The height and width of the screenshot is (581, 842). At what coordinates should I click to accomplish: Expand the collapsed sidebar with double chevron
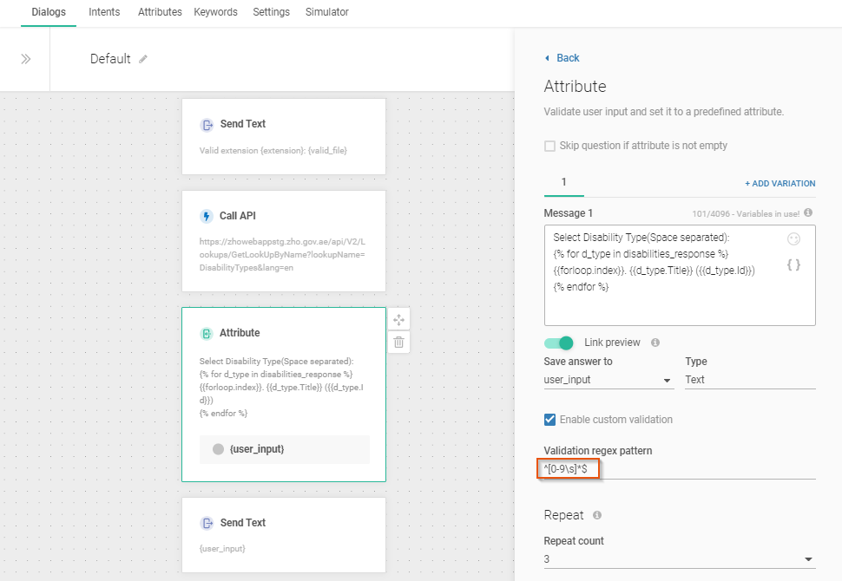(25, 59)
